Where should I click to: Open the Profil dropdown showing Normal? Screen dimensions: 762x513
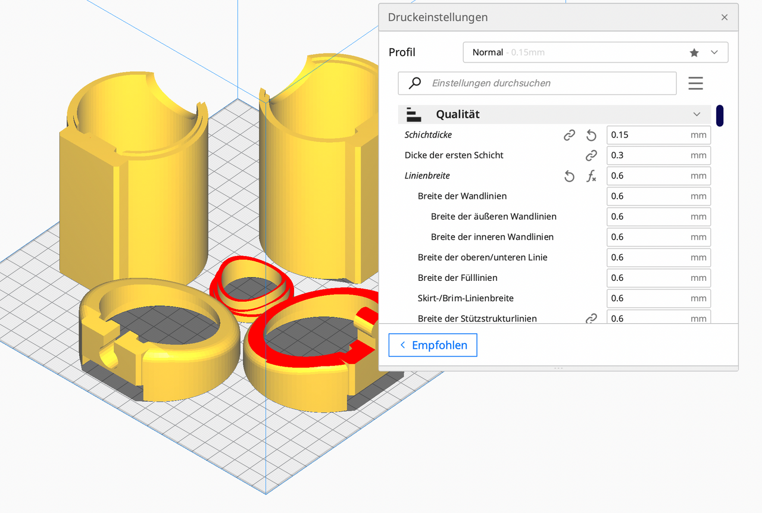click(595, 52)
